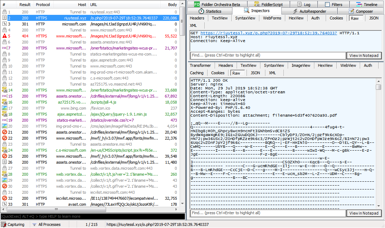The image size is (385, 228).
Task: Click the image icon of session 20
Action: (4, 126)
